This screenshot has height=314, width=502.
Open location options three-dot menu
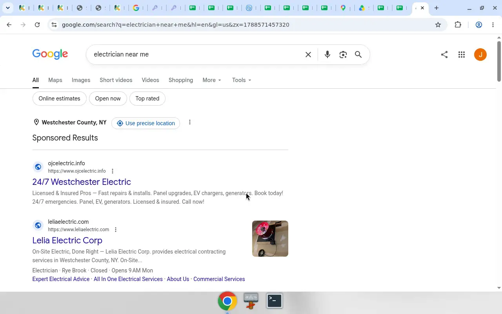pos(190,122)
